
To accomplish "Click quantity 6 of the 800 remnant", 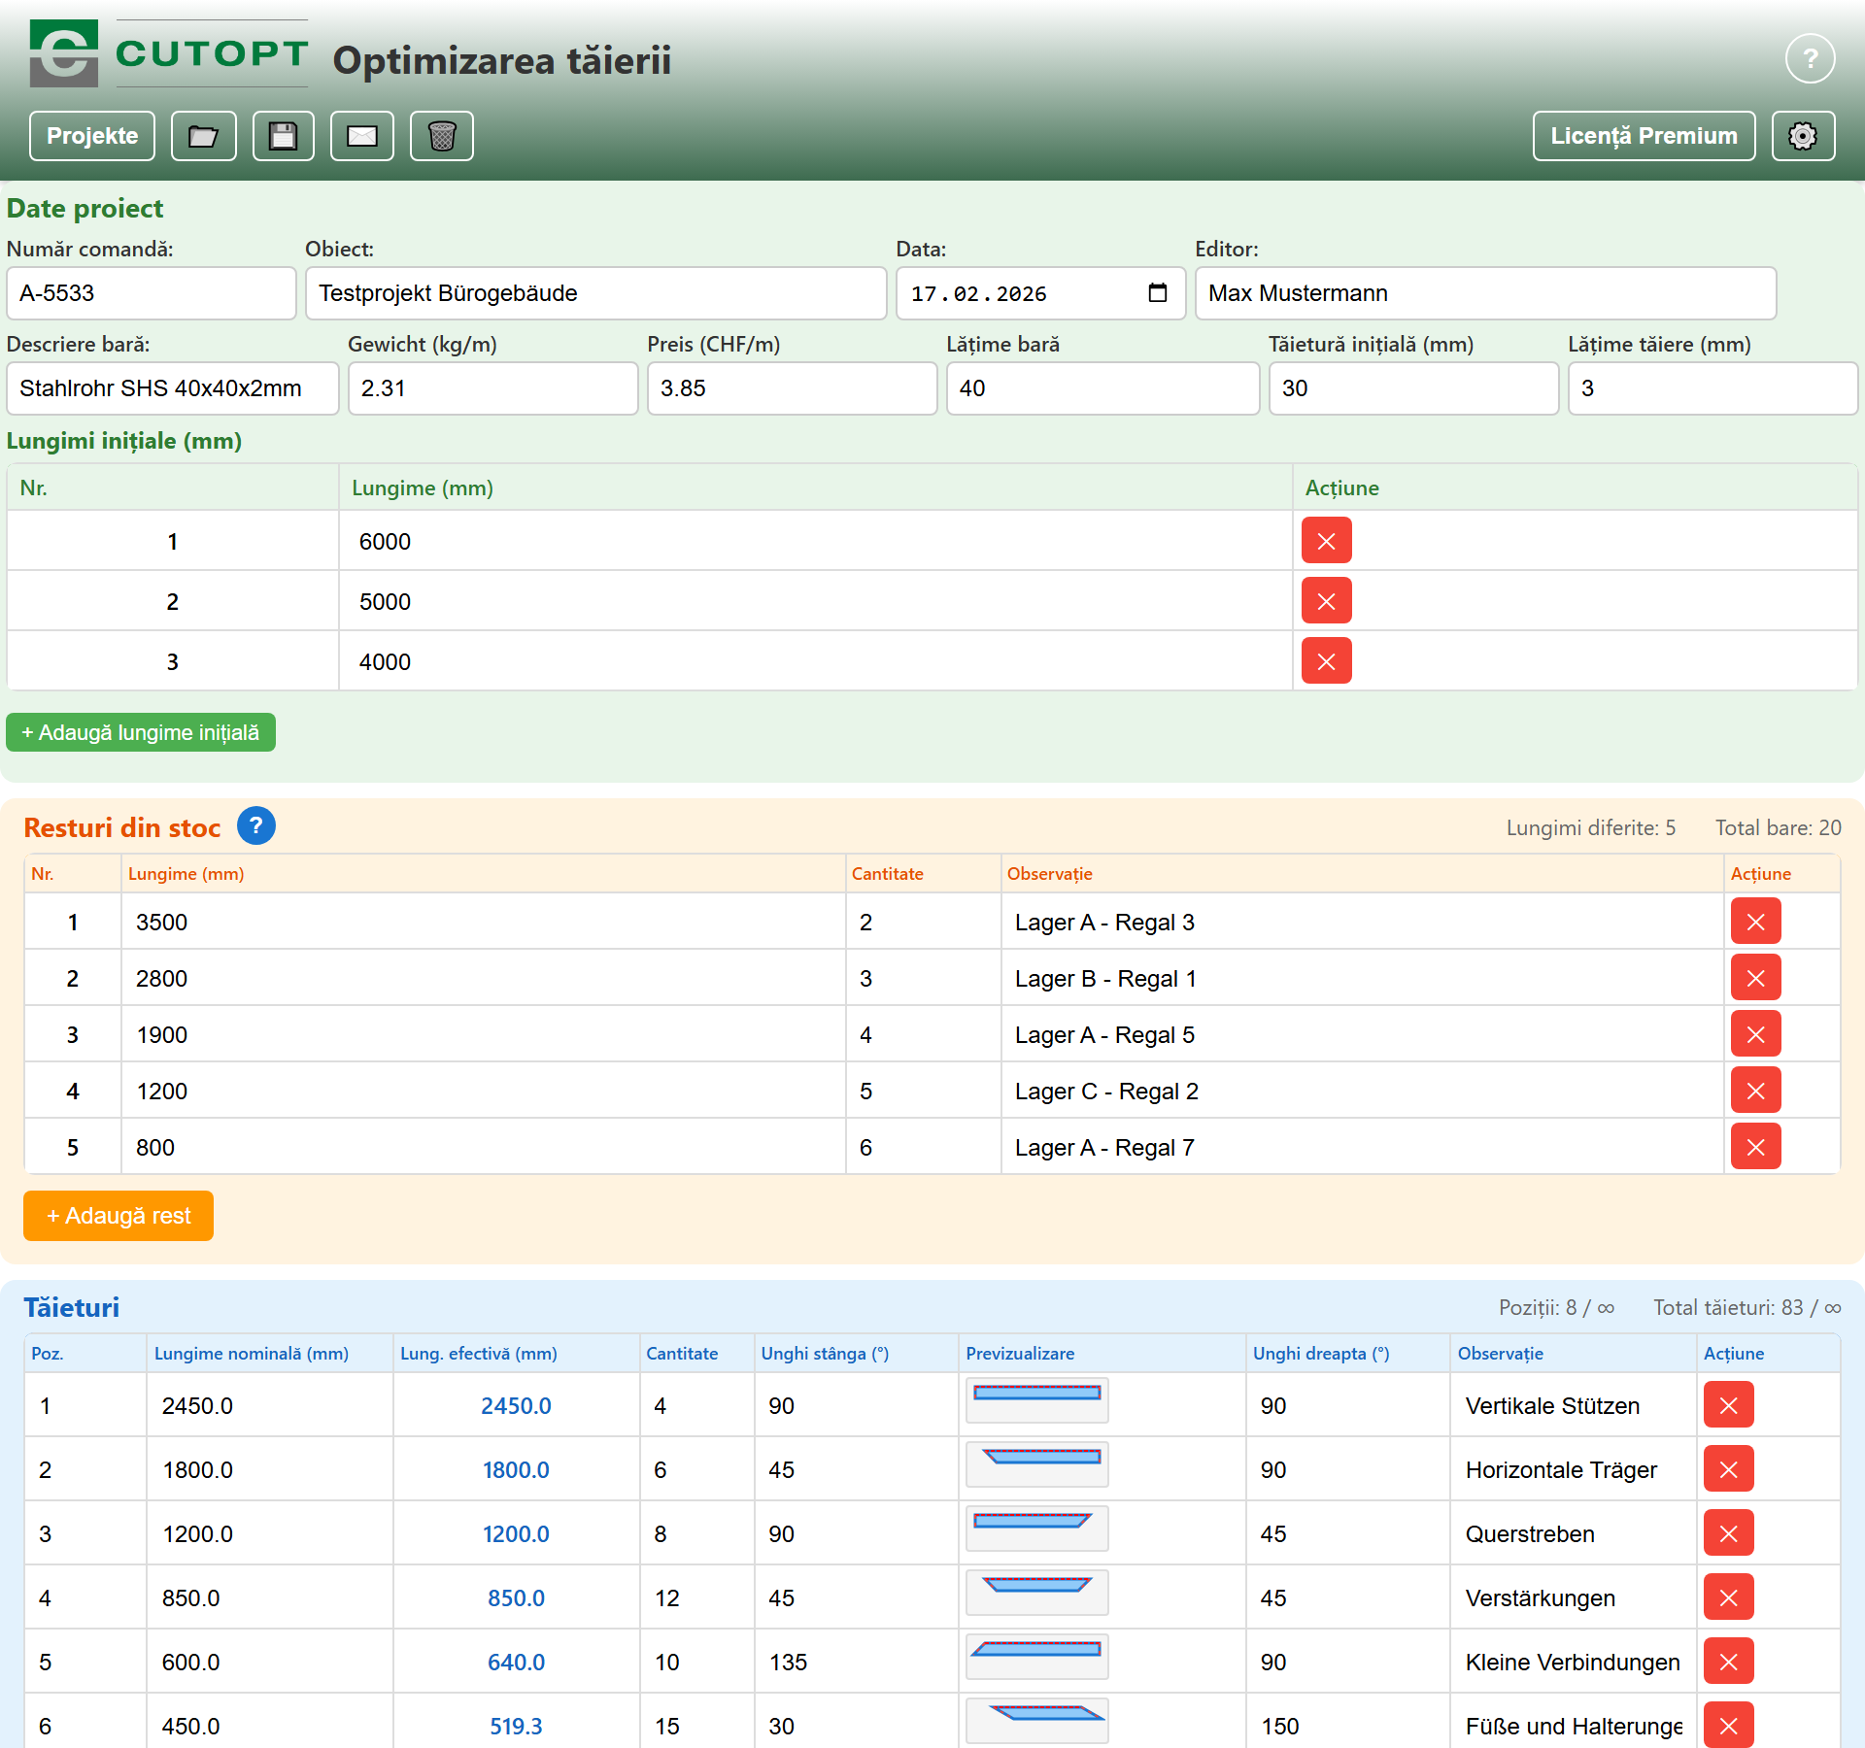I will tap(924, 1147).
